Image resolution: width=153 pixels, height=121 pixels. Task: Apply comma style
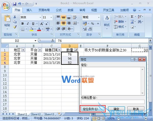coord(98,23)
